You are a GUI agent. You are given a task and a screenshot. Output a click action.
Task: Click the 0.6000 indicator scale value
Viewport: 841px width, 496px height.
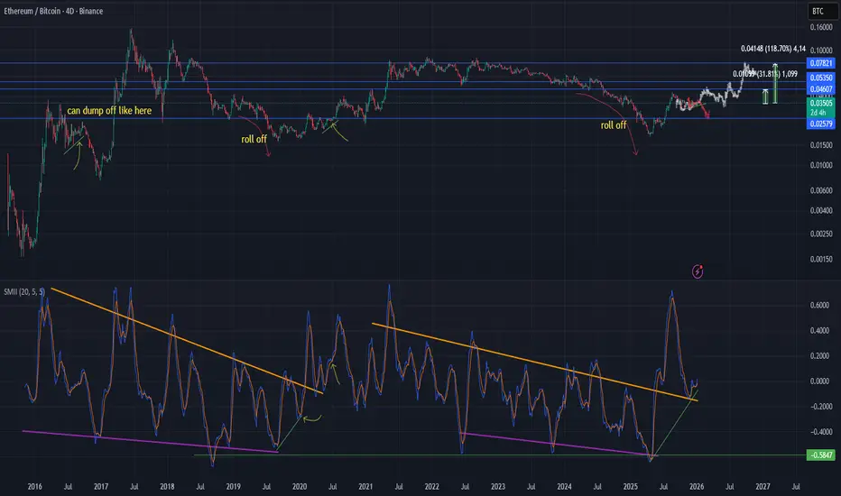point(819,305)
